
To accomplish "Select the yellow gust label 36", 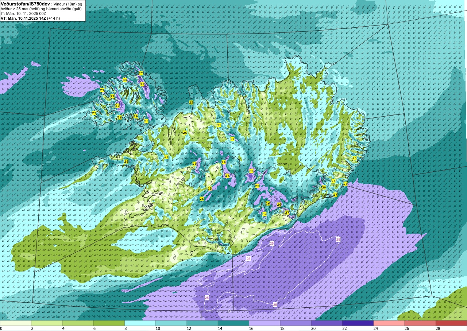I will point(142,84).
